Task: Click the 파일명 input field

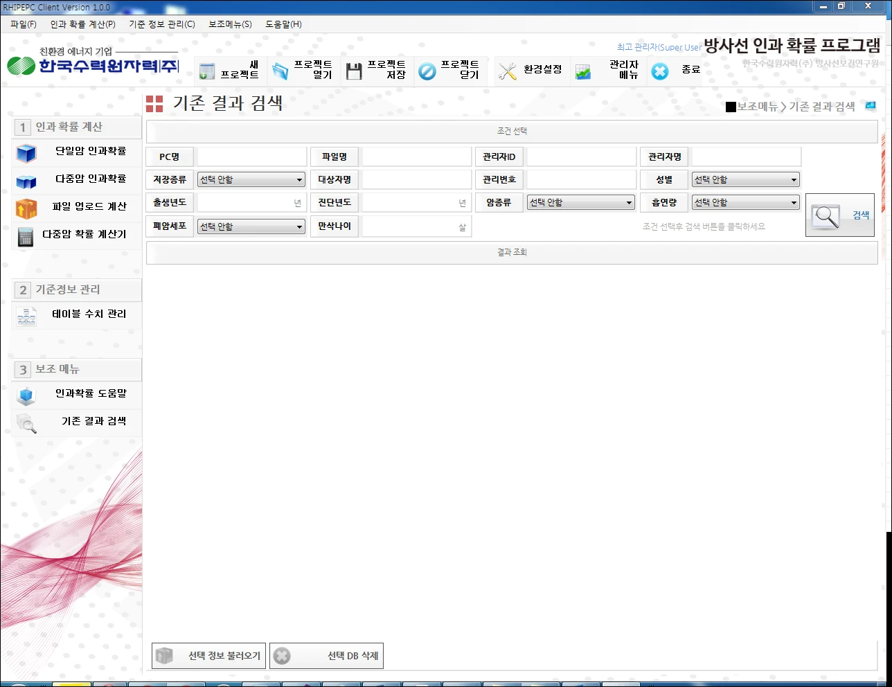Action: tap(416, 157)
